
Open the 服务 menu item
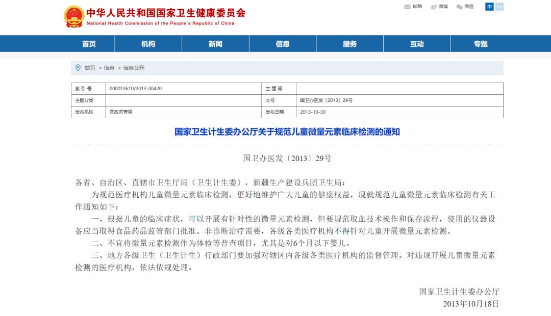click(x=349, y=44)
